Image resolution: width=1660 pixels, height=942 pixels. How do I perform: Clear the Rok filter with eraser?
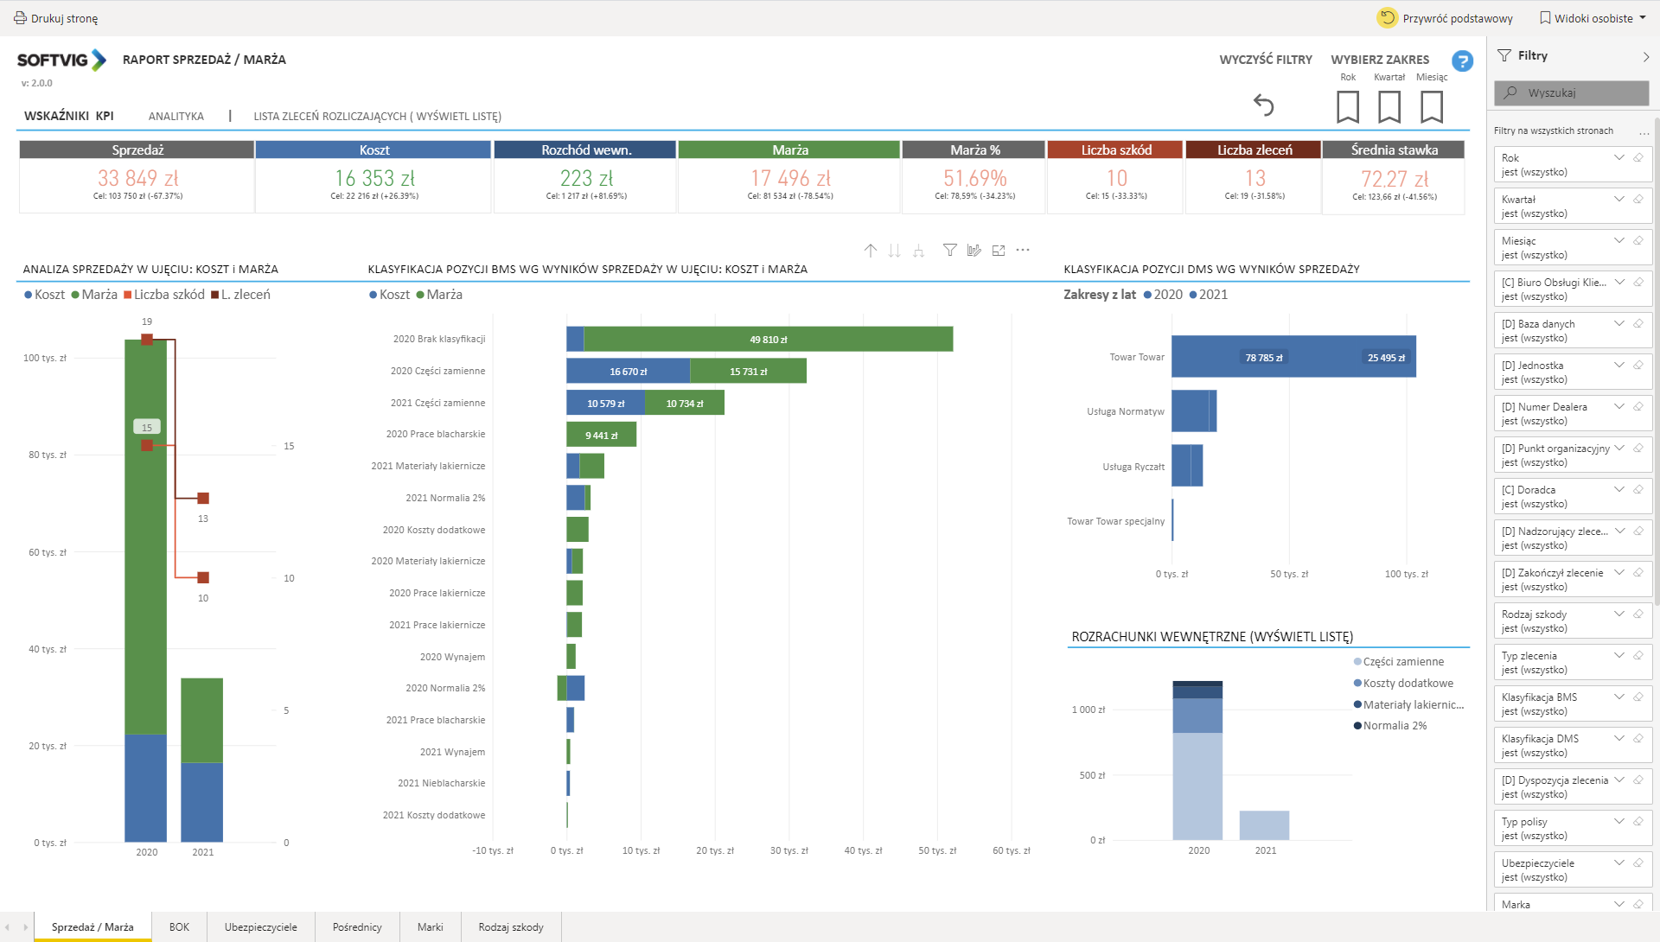click(x=1638, y=158)
